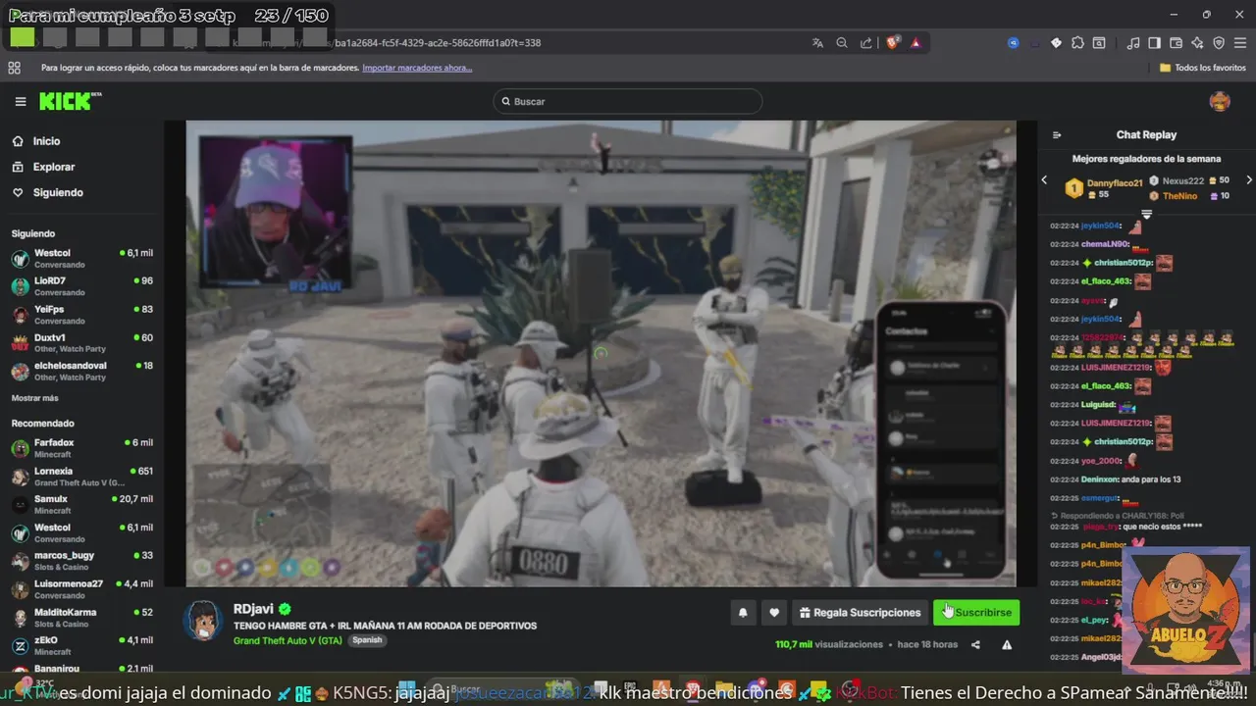Open zEkO recommended channel
Viewport: 1256px width, 706px height.
[81, 645]
